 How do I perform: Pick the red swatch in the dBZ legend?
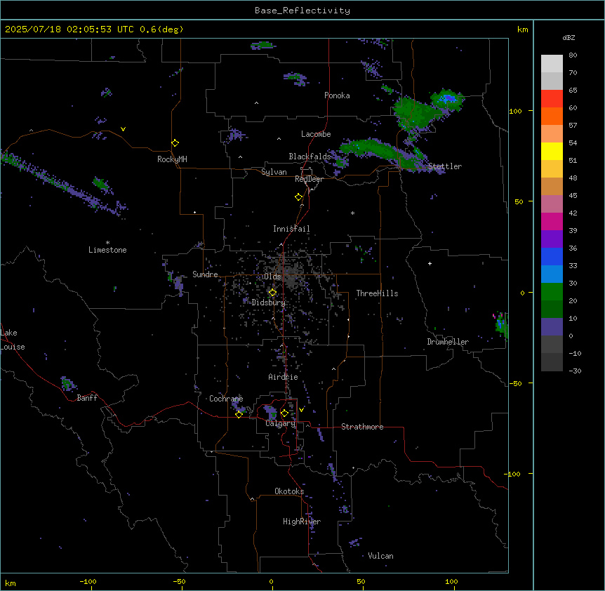[x=552, y=99]
